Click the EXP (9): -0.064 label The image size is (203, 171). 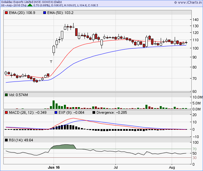click(71, 112)
